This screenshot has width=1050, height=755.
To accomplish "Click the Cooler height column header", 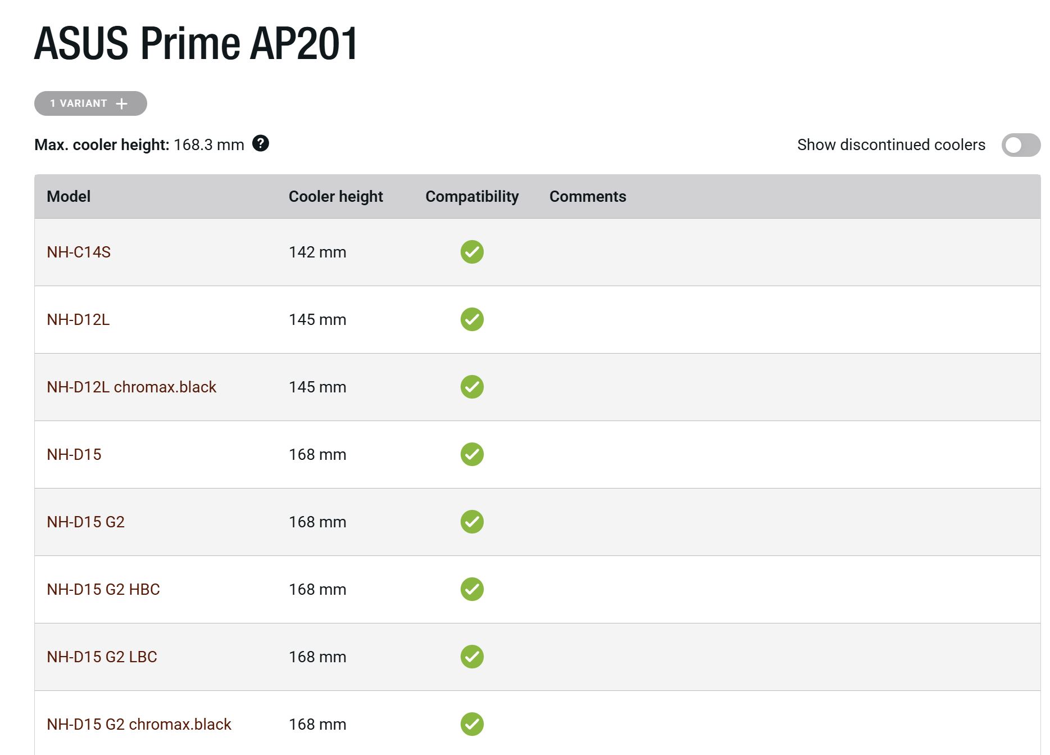I will coord(335,196).
